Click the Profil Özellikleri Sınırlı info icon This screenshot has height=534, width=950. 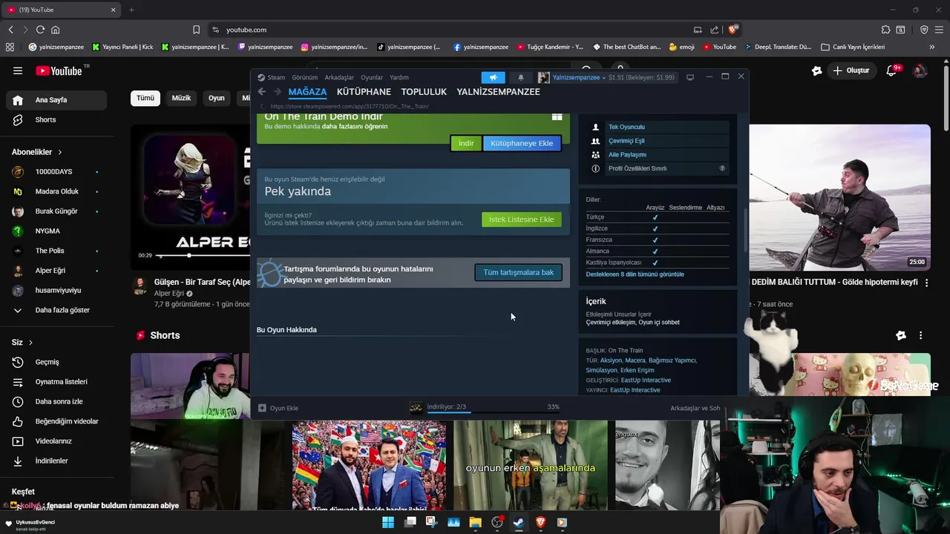pyautogui.click(x=595, y=168)
